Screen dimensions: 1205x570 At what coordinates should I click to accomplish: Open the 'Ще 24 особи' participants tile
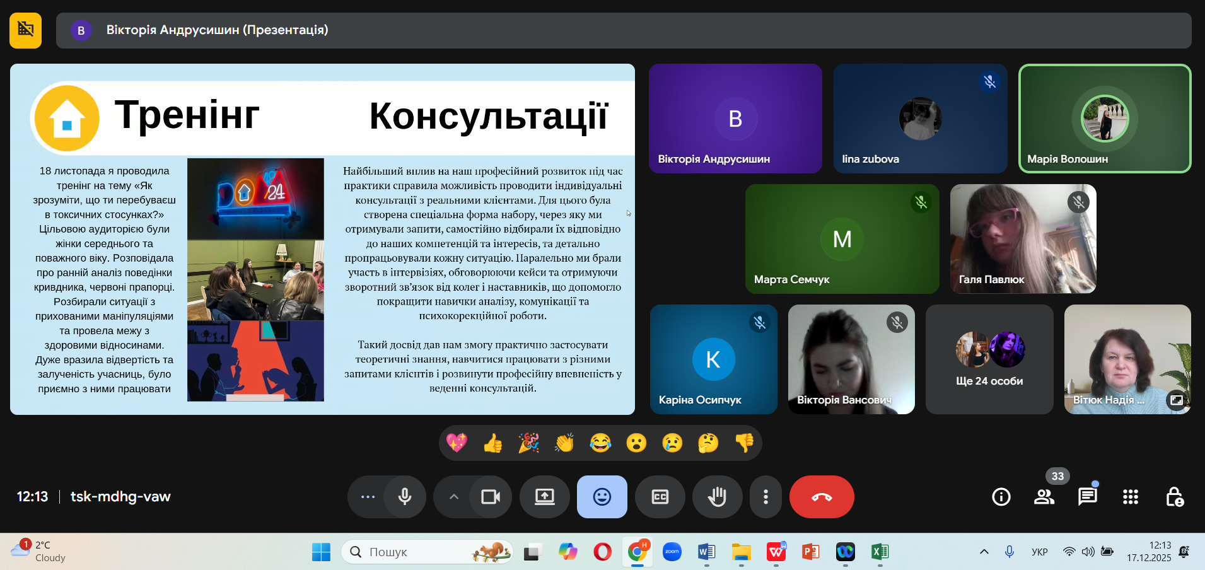(989, 359)
